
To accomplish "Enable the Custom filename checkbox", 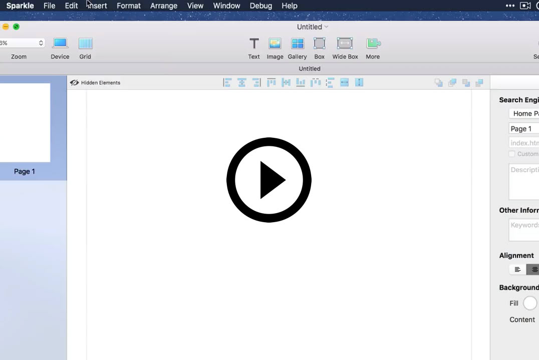I will (x=511, y=154).
